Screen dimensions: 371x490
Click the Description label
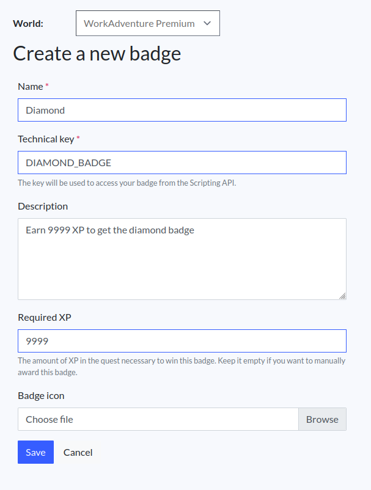click(x=43, y=206)
